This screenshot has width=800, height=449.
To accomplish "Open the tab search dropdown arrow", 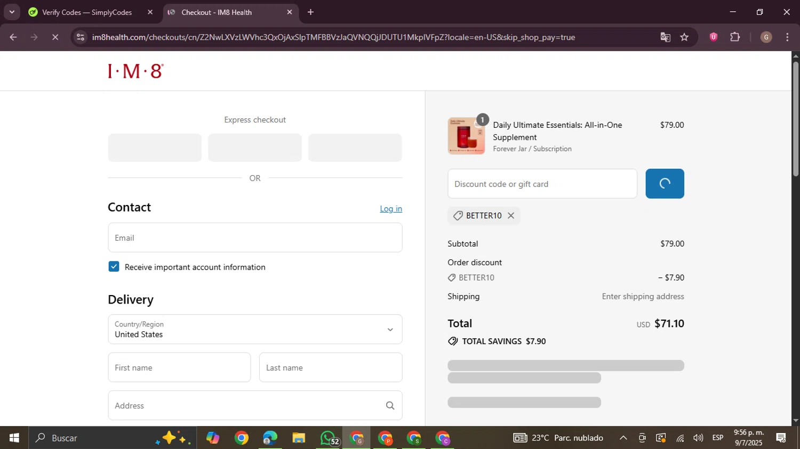I will (12, 12).
